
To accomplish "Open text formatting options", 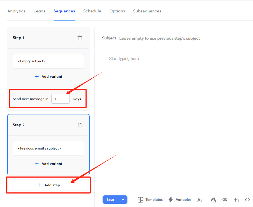I will pyautogui.click(x=200, y=200).
